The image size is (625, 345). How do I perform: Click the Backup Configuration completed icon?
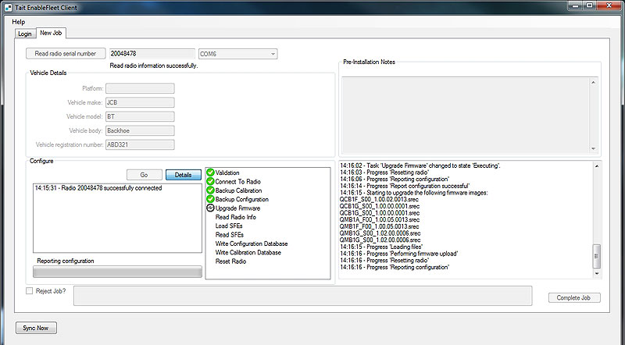[x=210, y=200]
